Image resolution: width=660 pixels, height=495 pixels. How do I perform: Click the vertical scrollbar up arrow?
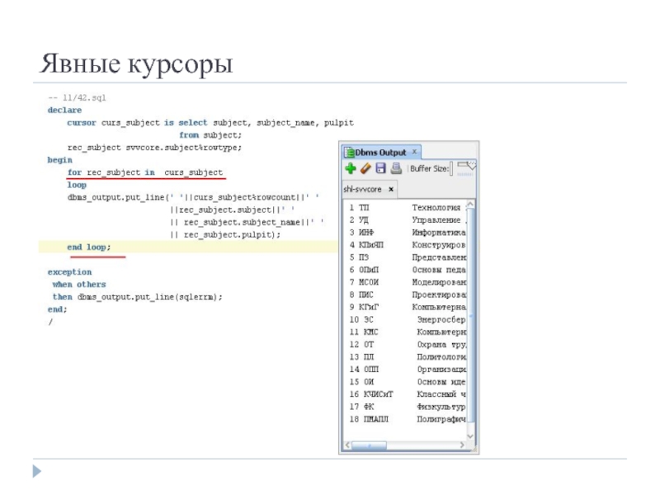coord(471,204)
